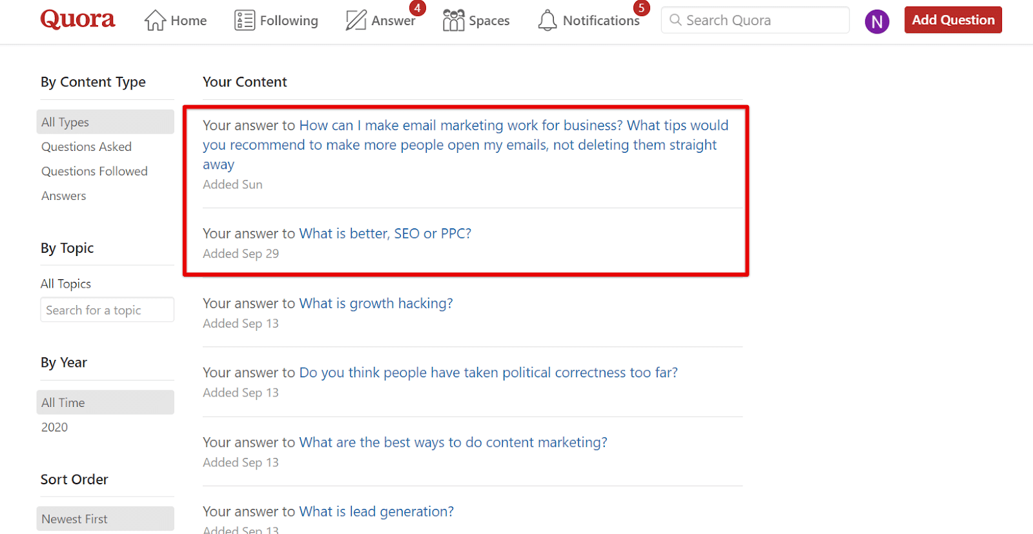
Task: Click Added Sep 13 under growth hacking
Action: click(x=241, y=323)
